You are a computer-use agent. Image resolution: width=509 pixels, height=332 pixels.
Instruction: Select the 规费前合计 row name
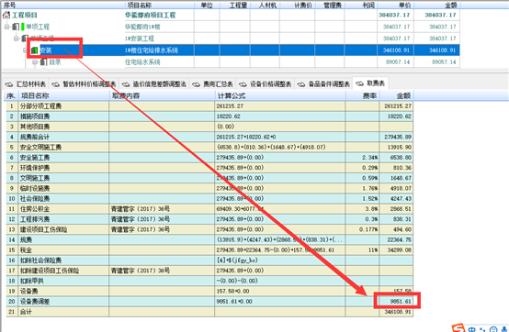pyautogui.click(x=35, y=137)
